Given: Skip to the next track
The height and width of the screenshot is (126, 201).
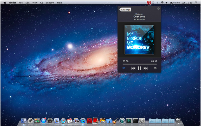Looking at the screenshot, I should 145,68.
